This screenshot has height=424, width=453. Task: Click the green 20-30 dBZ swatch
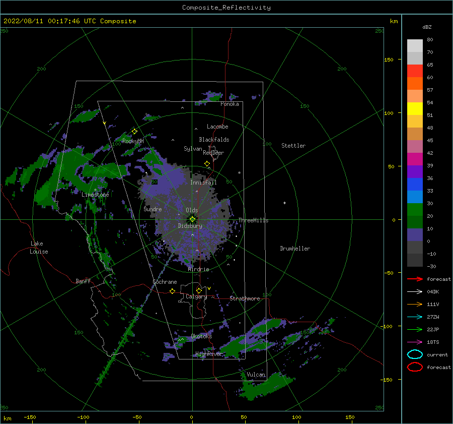point(415,210)
